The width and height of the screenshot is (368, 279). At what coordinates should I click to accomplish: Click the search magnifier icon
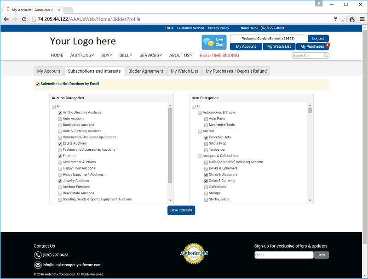coord(326,56)
